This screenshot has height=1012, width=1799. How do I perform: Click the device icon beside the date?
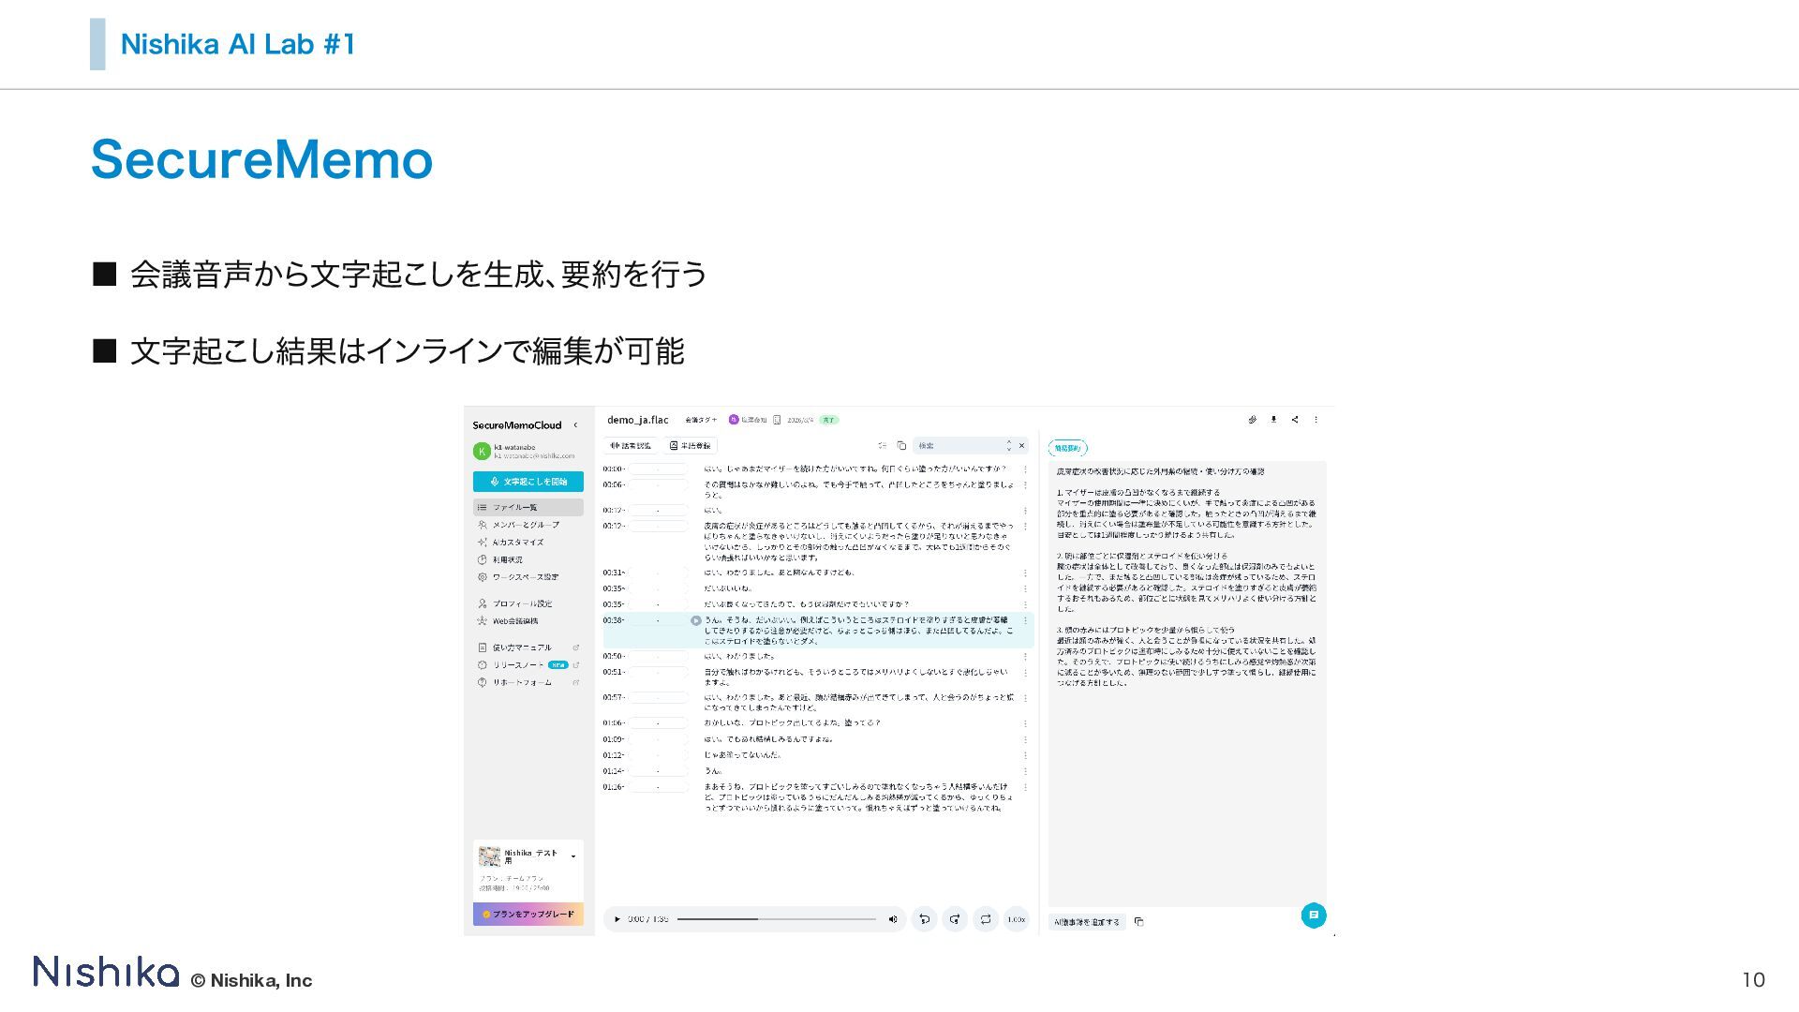tap(777, 420)
